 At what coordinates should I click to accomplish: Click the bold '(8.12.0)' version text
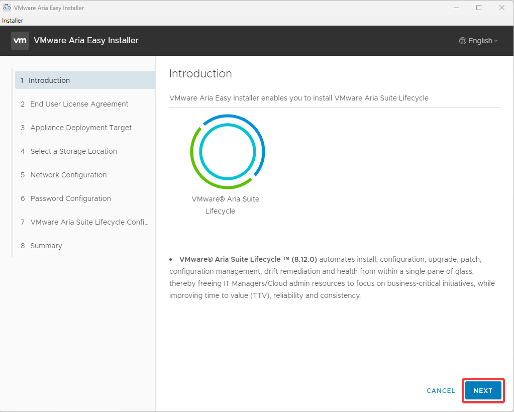(x=304, y=259)
